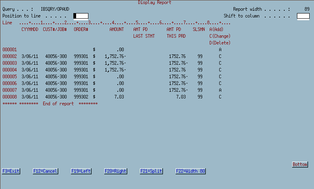The image size is (314, 189).
Task: Click the F3=Exit function key button
Action: [11, 171]
